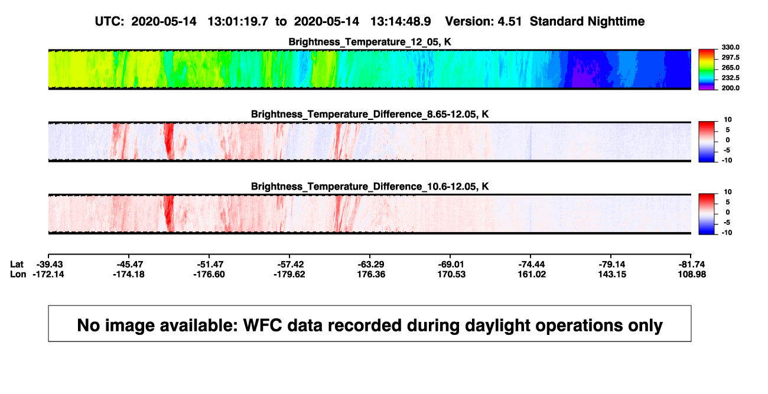Click the 'Standard Nighttime' label
Viewport: 768px width, 394px height.
point(587,22)
